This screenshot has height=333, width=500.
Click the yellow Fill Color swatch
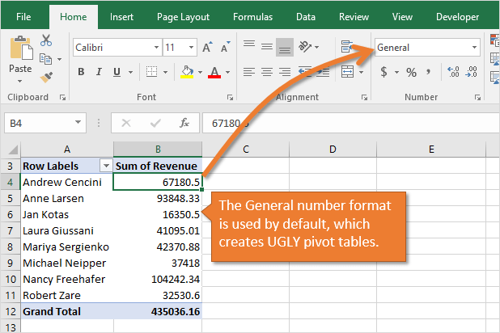point(187,73)
